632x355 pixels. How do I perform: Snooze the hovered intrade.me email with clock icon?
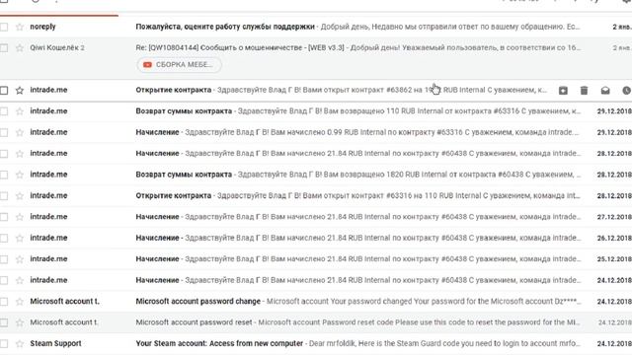[x=626, y=91]
